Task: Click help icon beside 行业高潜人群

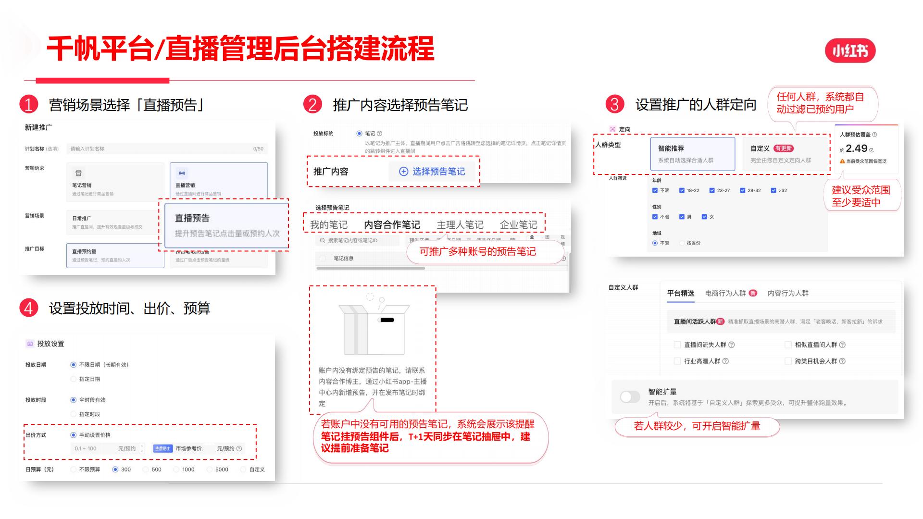Action: 725,361
